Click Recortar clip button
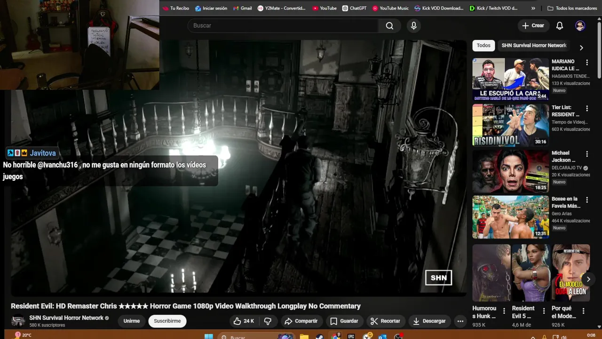602x339 pixels. pyautogui.click(x=385, y=321)
